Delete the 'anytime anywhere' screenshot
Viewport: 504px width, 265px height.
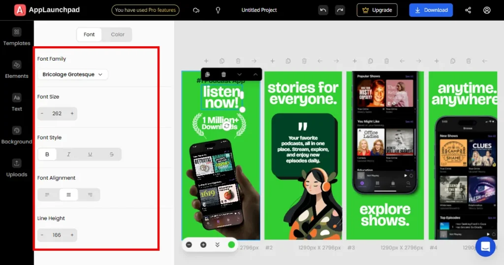pos(469,61)
